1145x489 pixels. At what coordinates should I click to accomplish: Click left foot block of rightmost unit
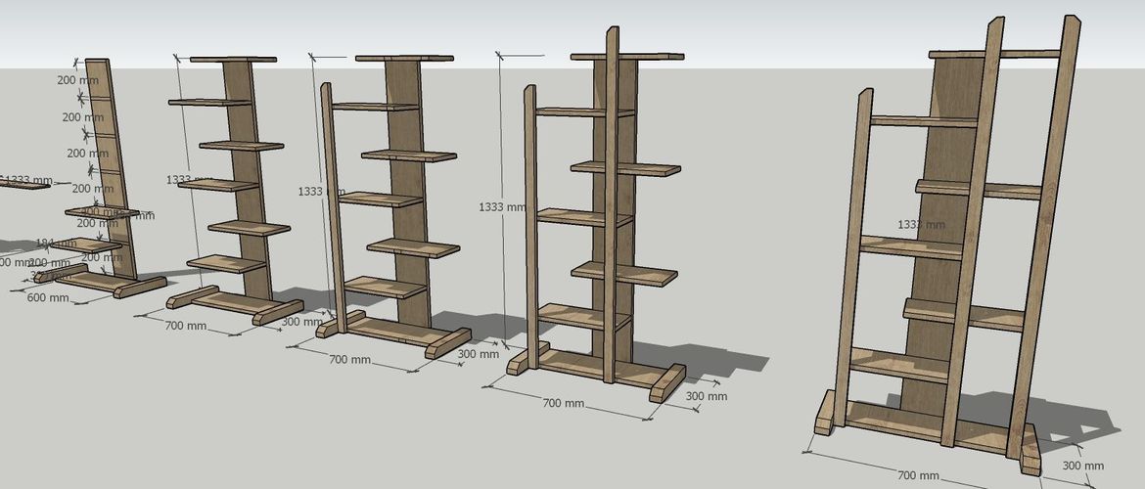pos(827,413)
